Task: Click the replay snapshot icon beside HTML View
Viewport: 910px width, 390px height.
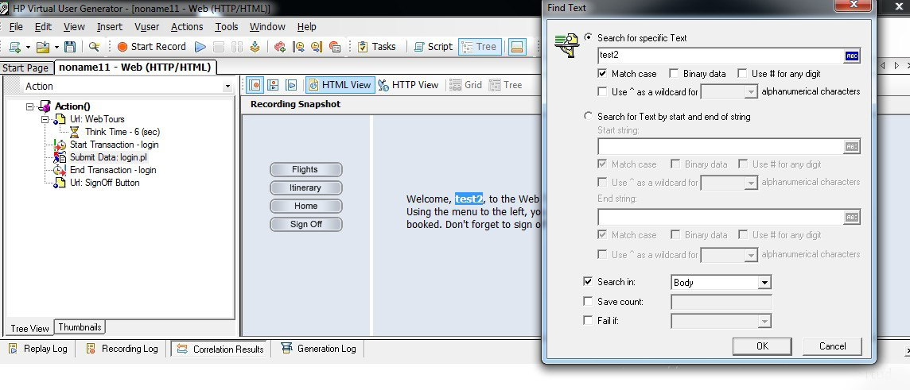Action: pos(292,85)
